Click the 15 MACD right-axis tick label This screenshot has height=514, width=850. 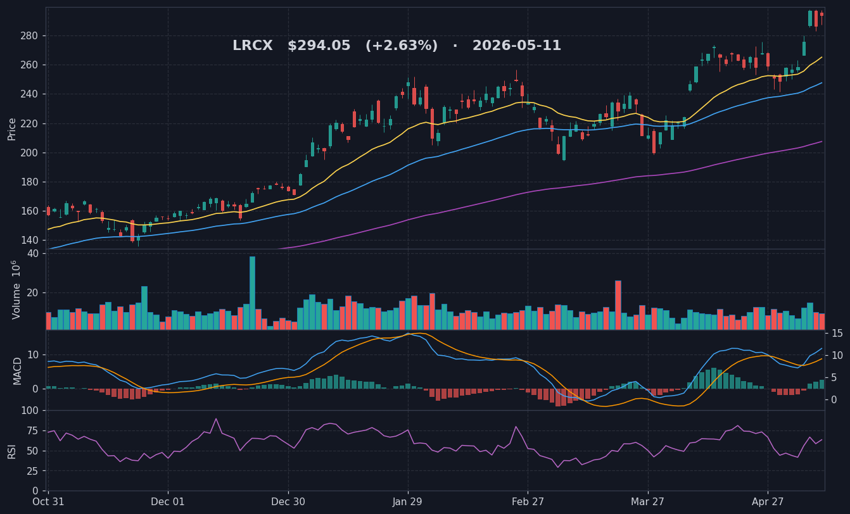click(x=837, y=334)
